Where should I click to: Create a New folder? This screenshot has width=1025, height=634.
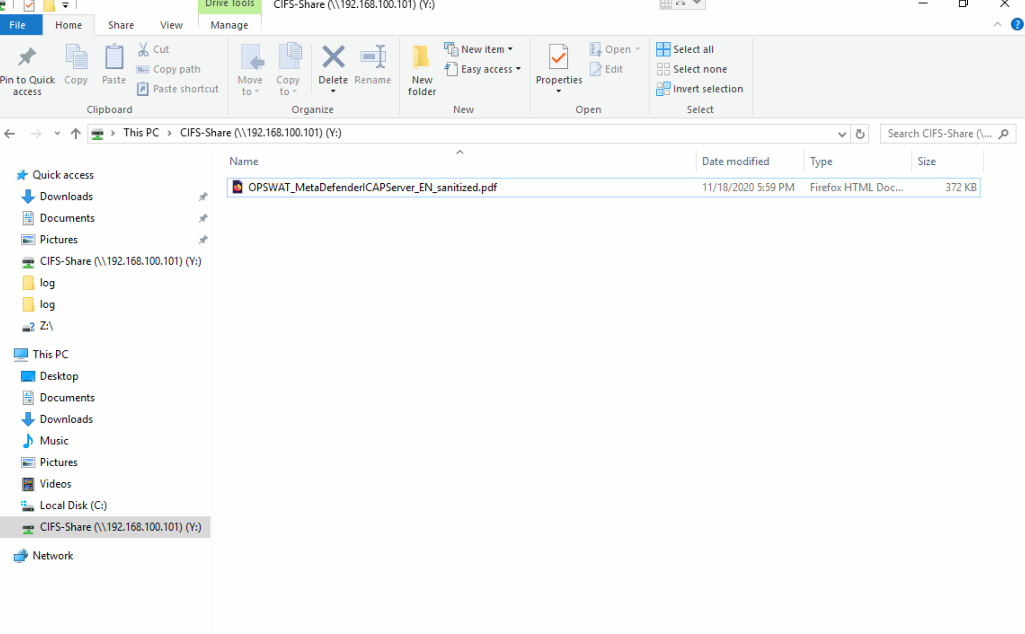click(x=422, y=70)
